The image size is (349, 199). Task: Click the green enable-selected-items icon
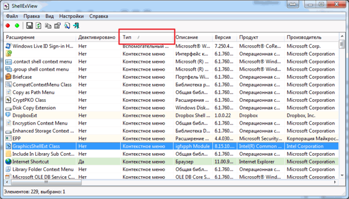point(17,26)
